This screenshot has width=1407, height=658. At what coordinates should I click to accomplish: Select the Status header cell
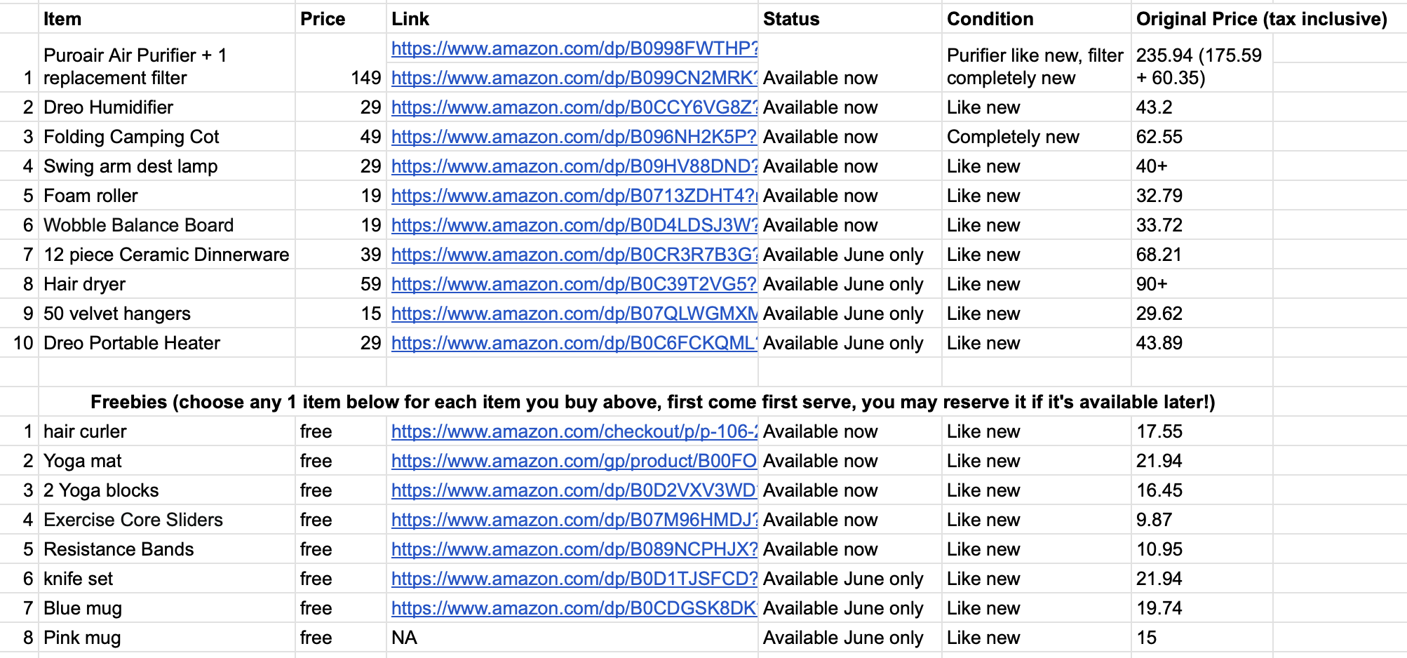coord(849,19)
